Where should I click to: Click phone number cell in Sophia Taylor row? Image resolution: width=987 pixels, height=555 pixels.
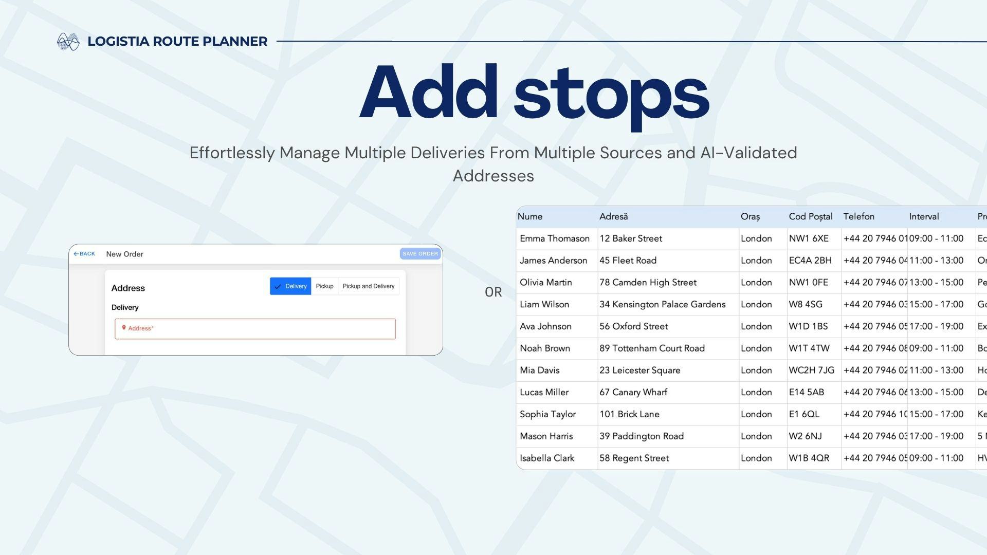tap(874, 415)
